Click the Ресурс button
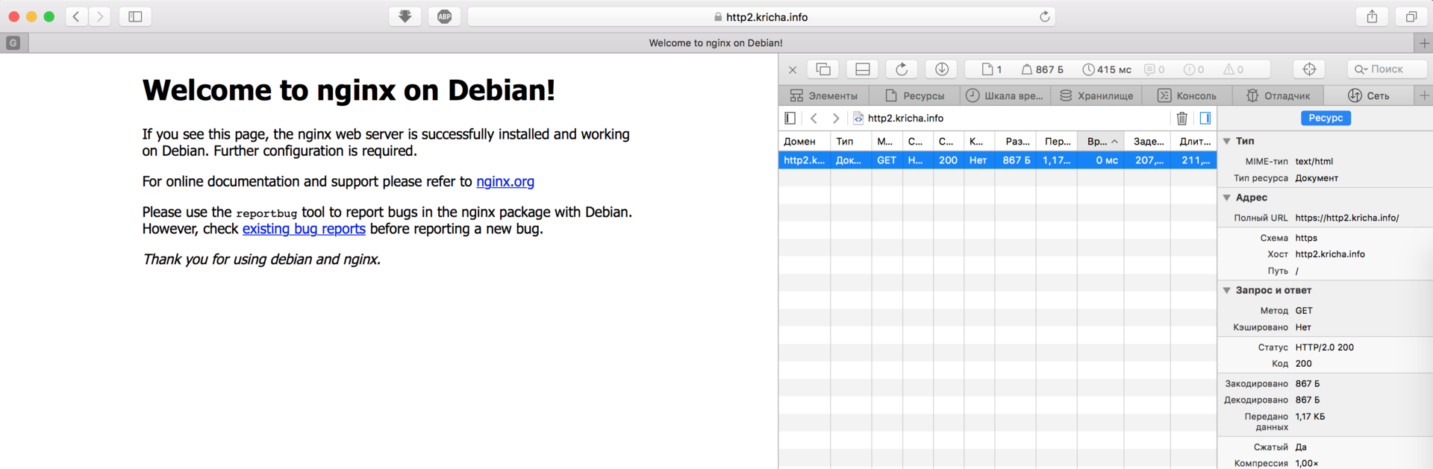1433x469 pixels. [x=1326, y=118]
